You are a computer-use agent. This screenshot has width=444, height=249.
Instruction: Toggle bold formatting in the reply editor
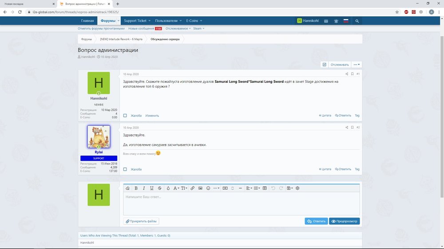136,188
